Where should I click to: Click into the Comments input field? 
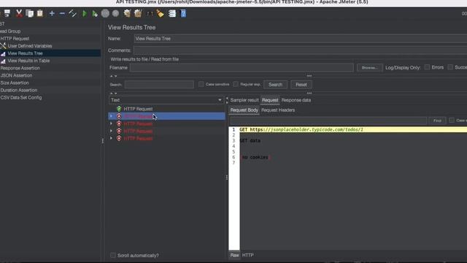(300, 50)
